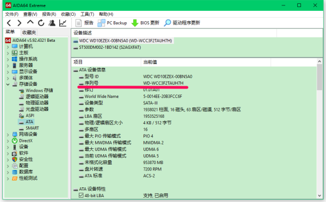The image size is (326, 202).
Task: Open the user icon in the toolbar
Action: pos(52,23)
